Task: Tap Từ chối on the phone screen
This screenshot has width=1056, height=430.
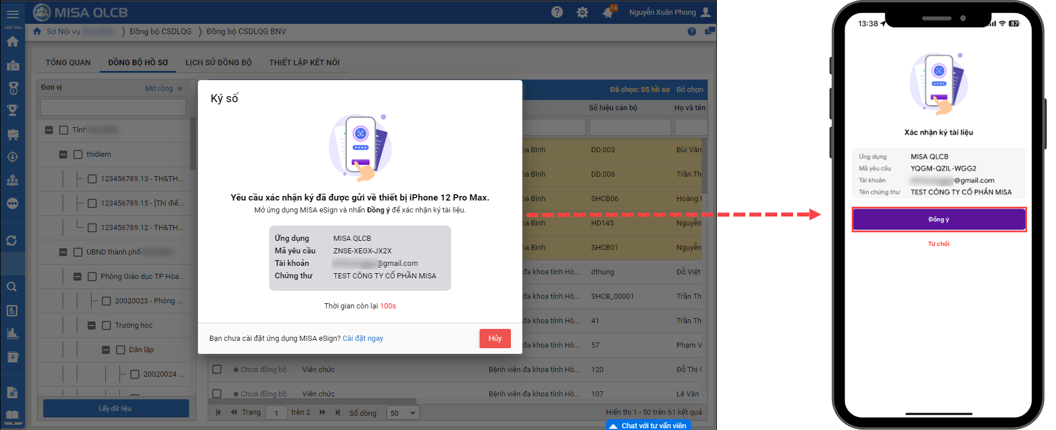Action: click(x=939, y=244)
